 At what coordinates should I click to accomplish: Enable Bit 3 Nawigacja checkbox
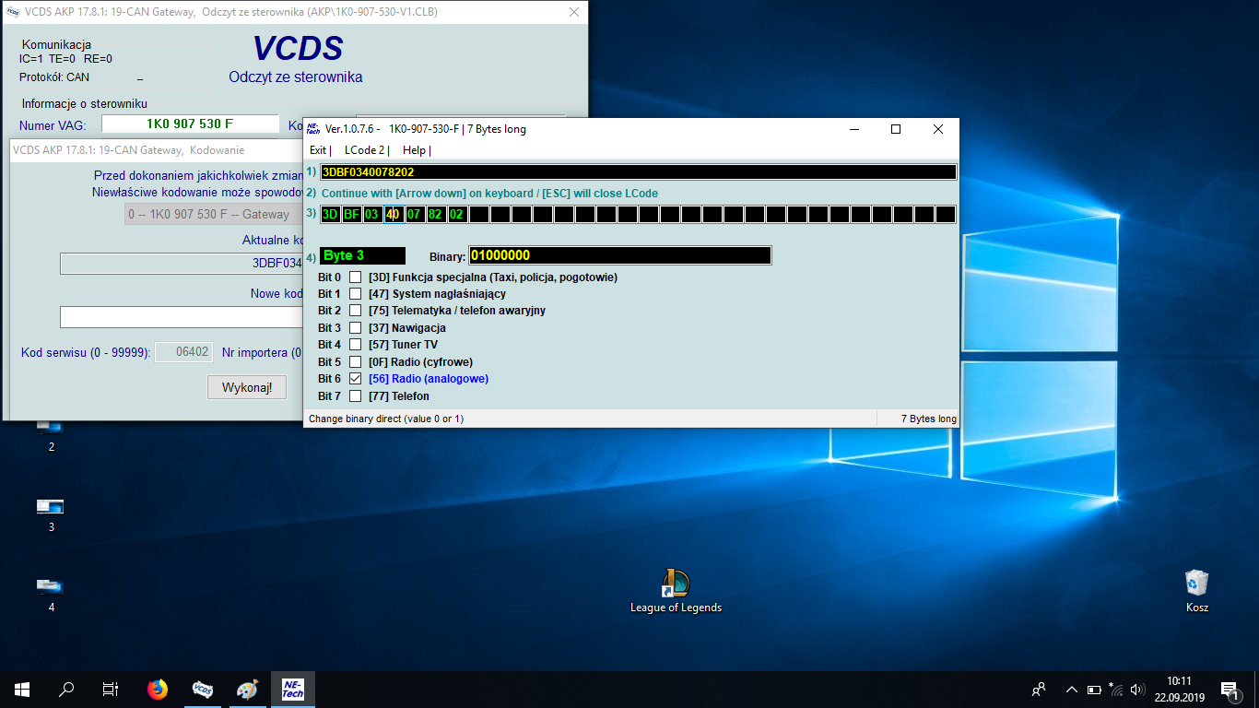point(355,328)
